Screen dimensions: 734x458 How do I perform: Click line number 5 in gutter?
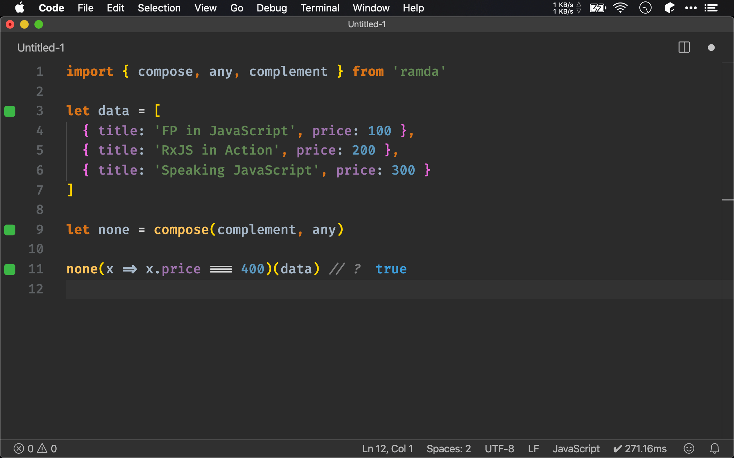(40, 150)
